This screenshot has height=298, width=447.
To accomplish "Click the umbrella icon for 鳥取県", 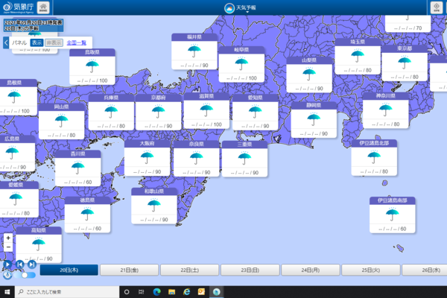I will click(92, 66).
